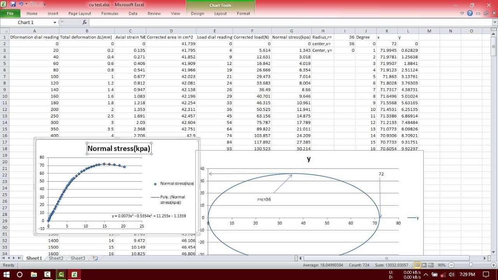Click the Excel application icon in title bar

[x=4, y=4]
